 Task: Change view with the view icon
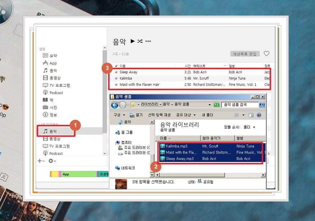237,115
